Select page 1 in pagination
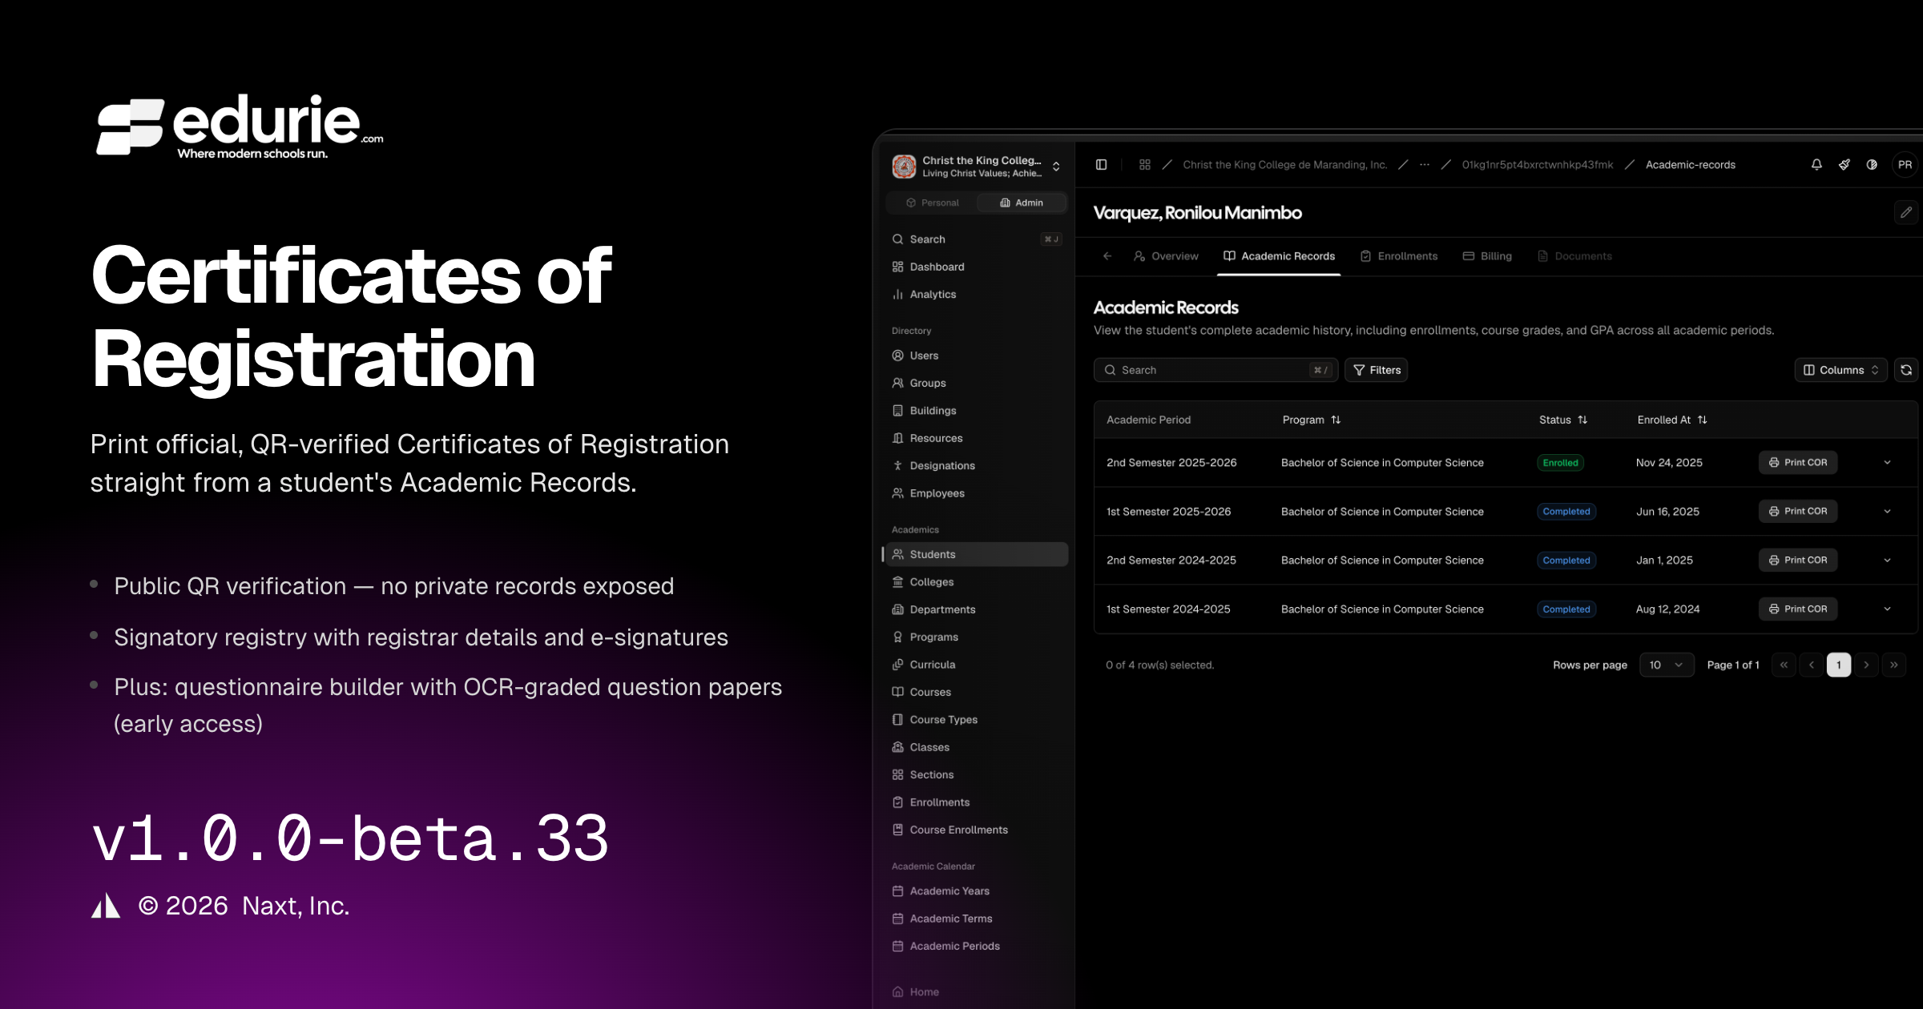This screenshot has height=1009, width=1923. [1839, 665]
